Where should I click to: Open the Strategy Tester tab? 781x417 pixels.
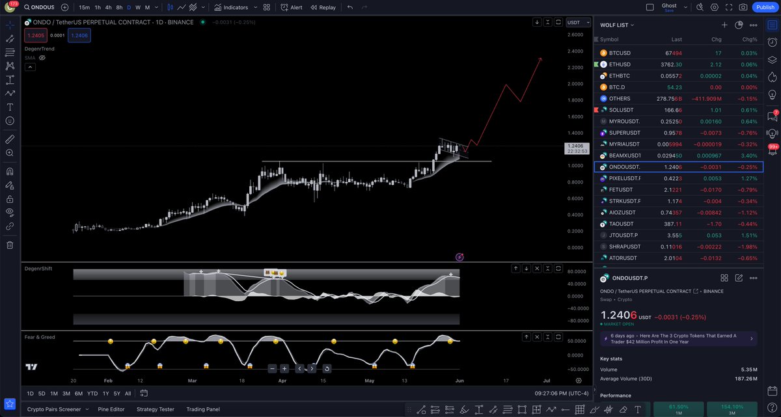pyautogui.click(x=156, y=409)
